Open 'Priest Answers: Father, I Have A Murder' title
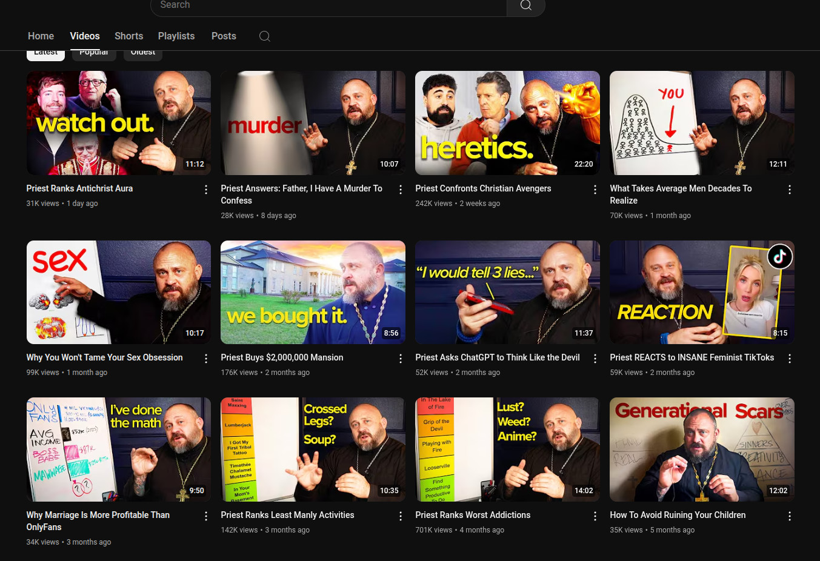820x561 pixels. (301, 194)
